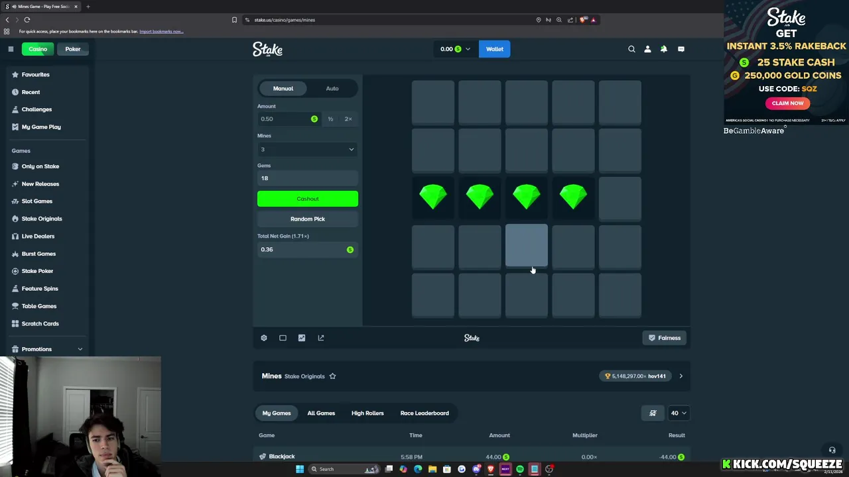Toggle theatre mode icon below the grid

click(x=283, y=338)
